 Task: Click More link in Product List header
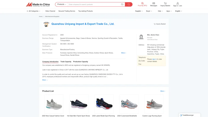coord(163,91)
